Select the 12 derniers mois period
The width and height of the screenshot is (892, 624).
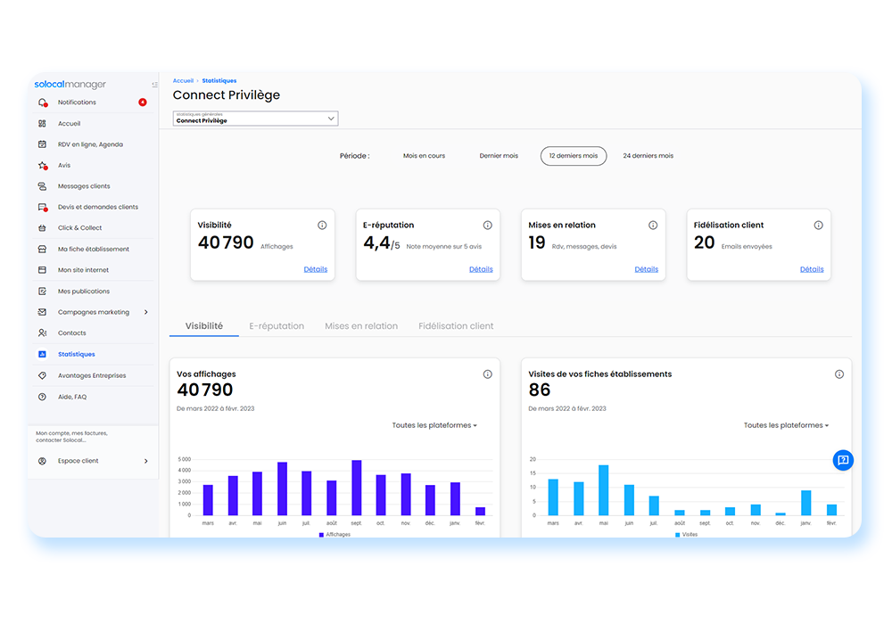coord(574,156)
